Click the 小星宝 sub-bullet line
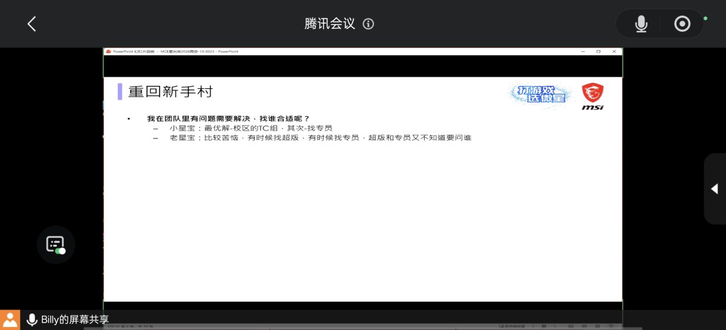The height and width of the screenshot is (330, 726). [x=251, y=128]
